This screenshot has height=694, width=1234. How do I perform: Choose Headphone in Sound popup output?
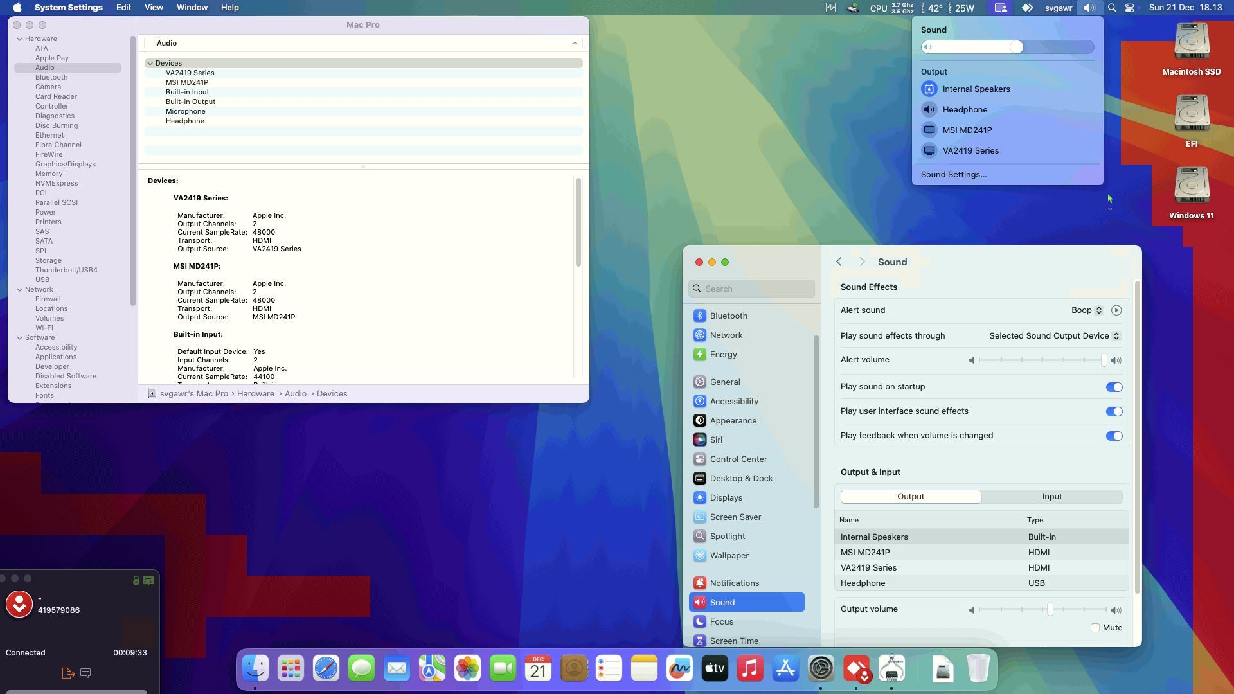pyautogui.click(x=1007, y=110)
